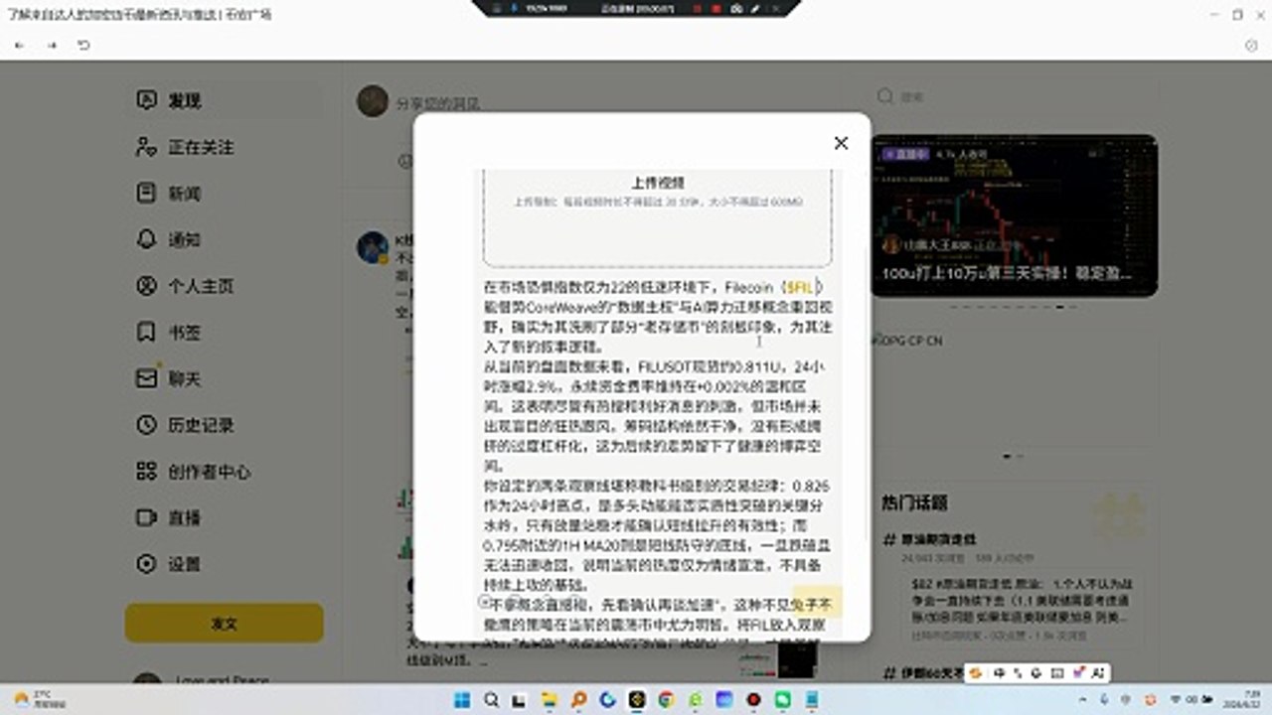
Task: Go to 新闻 in the sidebar
Action: click(184, 194)
